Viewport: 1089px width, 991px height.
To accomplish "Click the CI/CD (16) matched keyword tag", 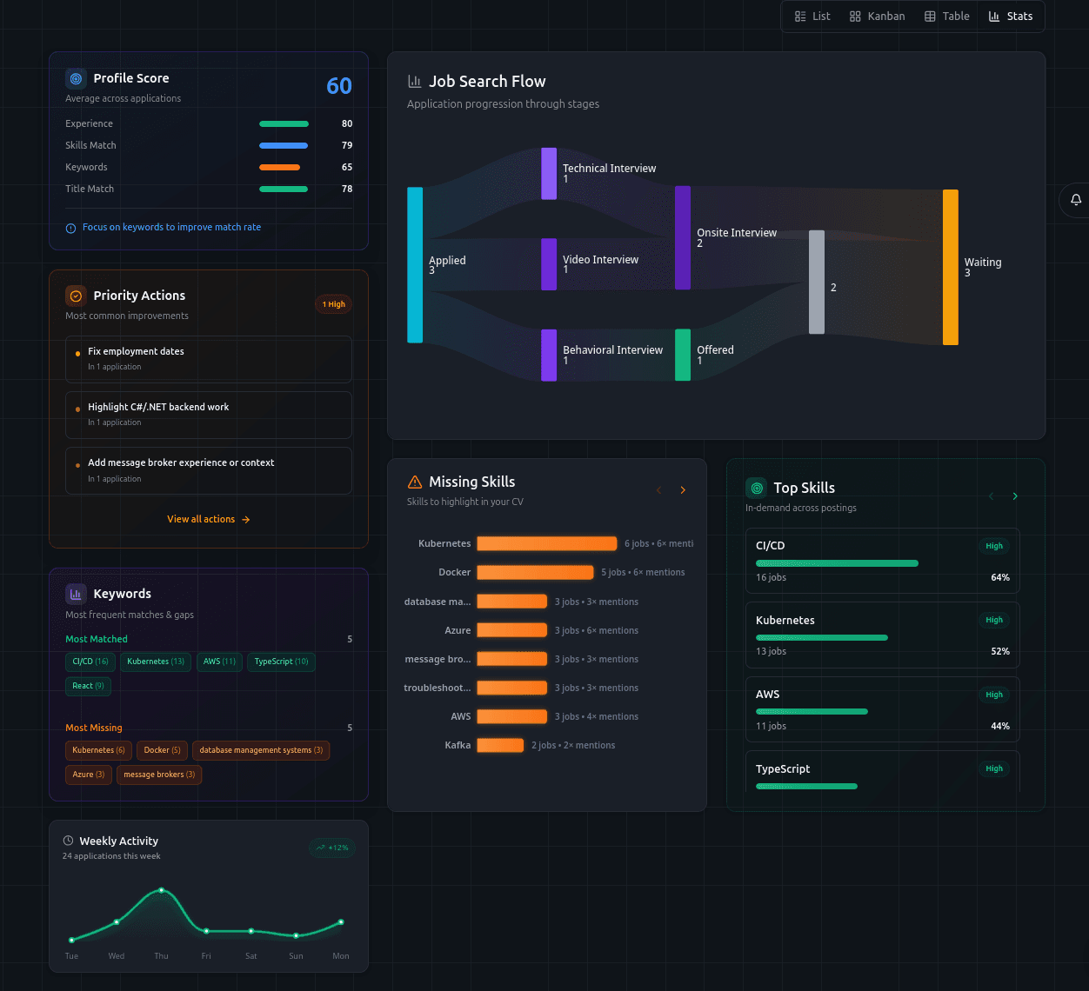I will 90,662.
